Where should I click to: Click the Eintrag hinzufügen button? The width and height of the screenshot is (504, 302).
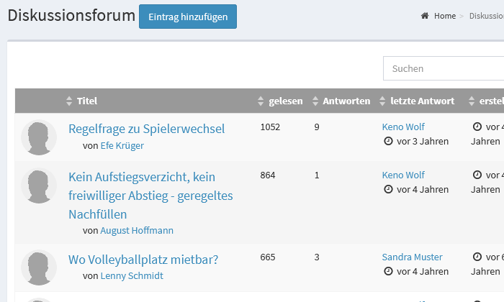[x=188, y=17]
